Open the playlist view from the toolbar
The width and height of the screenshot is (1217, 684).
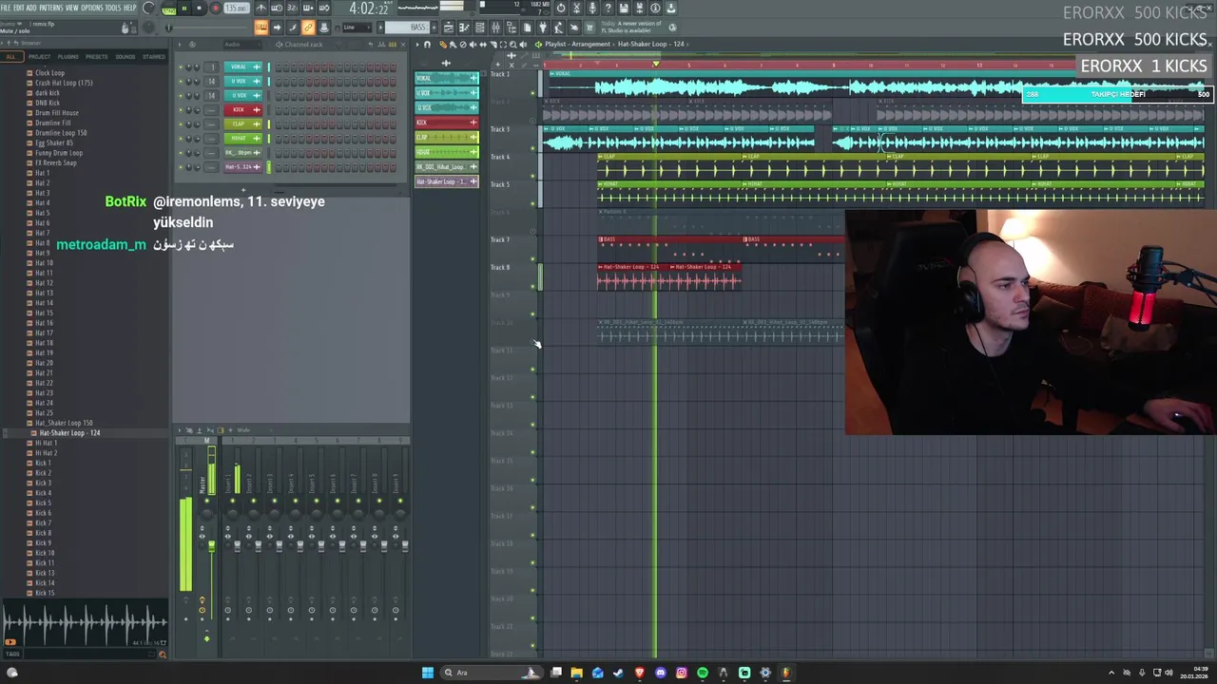449,28
